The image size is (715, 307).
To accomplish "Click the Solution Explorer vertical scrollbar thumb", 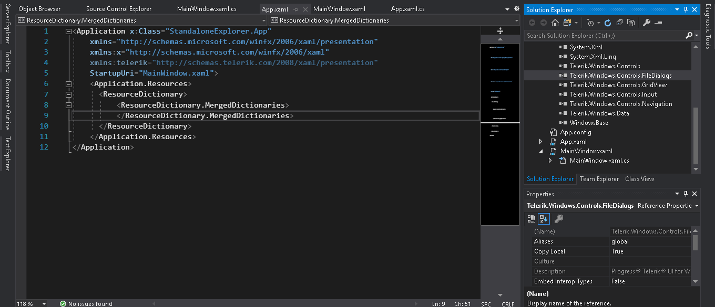I will tap(696, 136).
